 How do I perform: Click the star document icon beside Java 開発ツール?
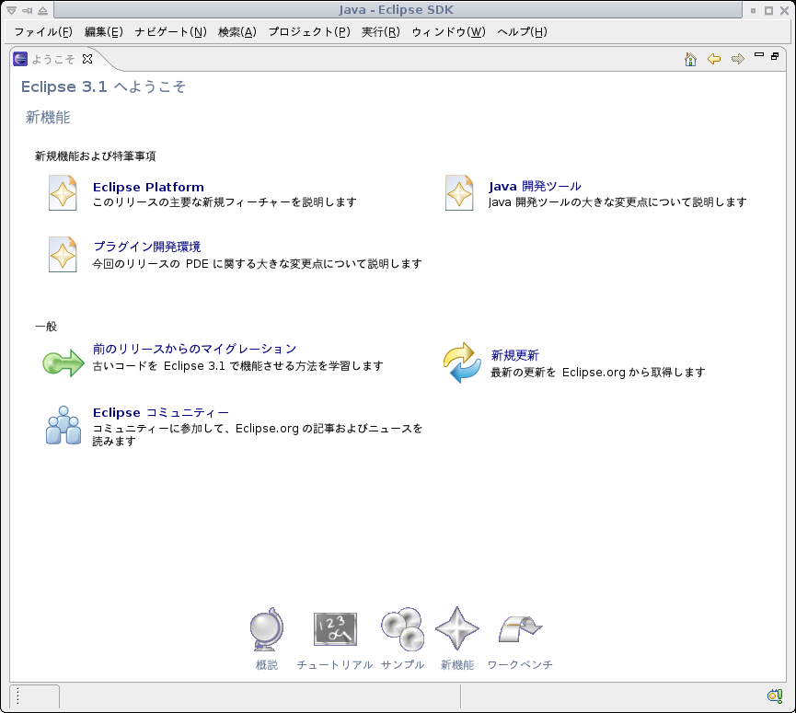pos(459,193)
